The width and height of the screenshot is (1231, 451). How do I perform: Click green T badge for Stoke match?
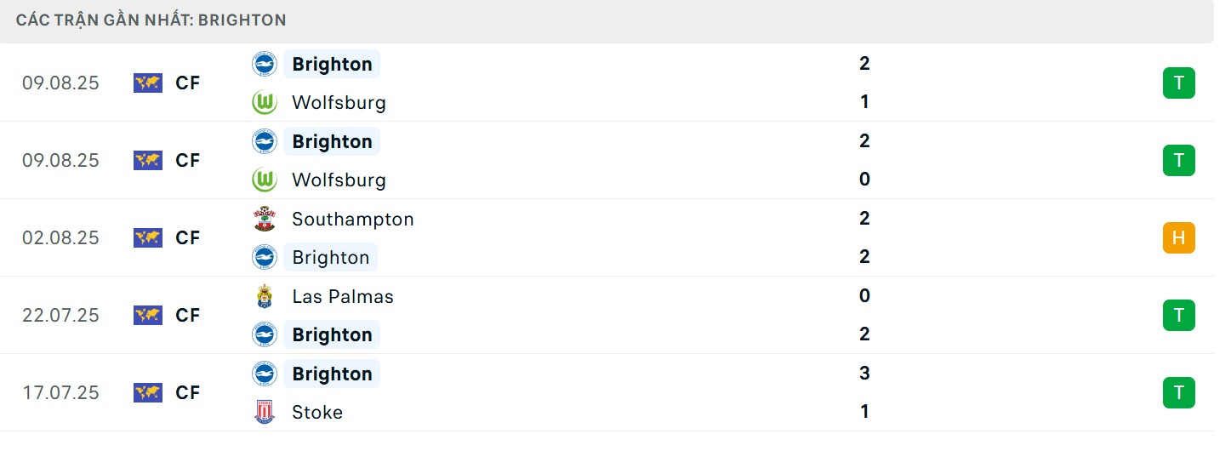(x=1178, y=393)
